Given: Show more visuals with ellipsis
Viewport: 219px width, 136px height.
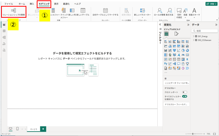Looking at the screenshot, I should [x=166, y=72].
